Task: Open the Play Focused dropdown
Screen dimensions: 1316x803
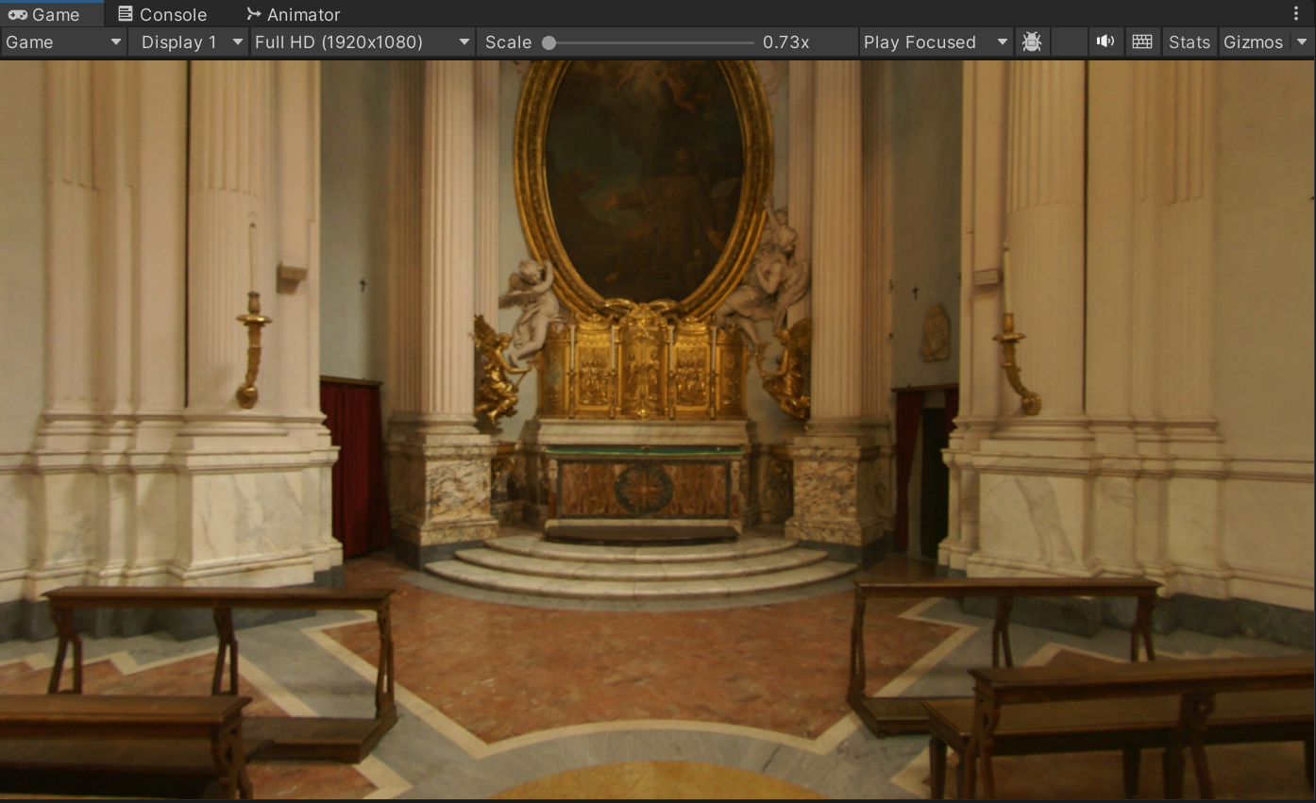Action: [936, 42]
